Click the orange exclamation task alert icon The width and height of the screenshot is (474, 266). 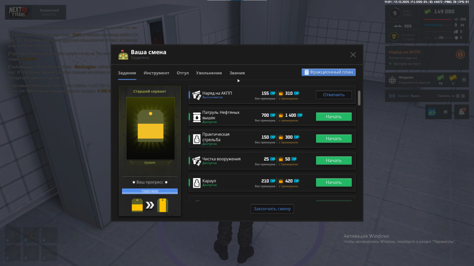click(460, 55)
